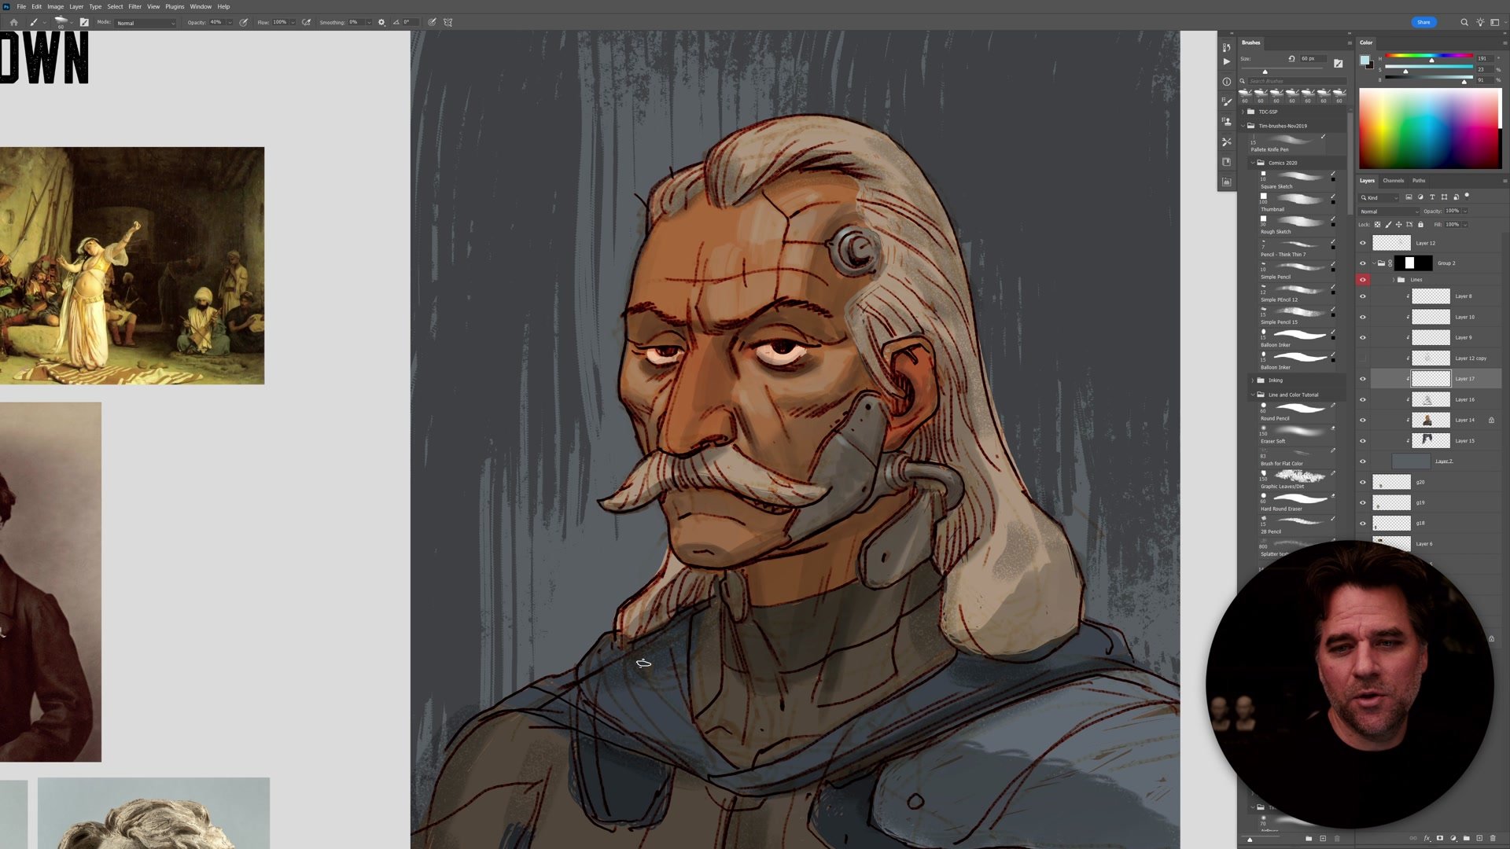Select Layer 16 in Layers panel

pos(1436,399)
